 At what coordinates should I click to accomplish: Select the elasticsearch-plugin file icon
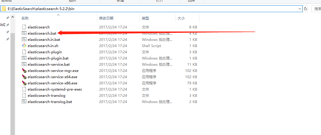pos(24,52)
